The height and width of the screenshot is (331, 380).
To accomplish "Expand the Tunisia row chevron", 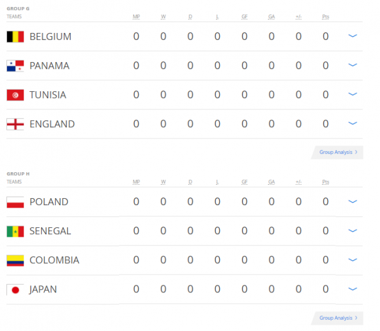I will click(353, 94).
